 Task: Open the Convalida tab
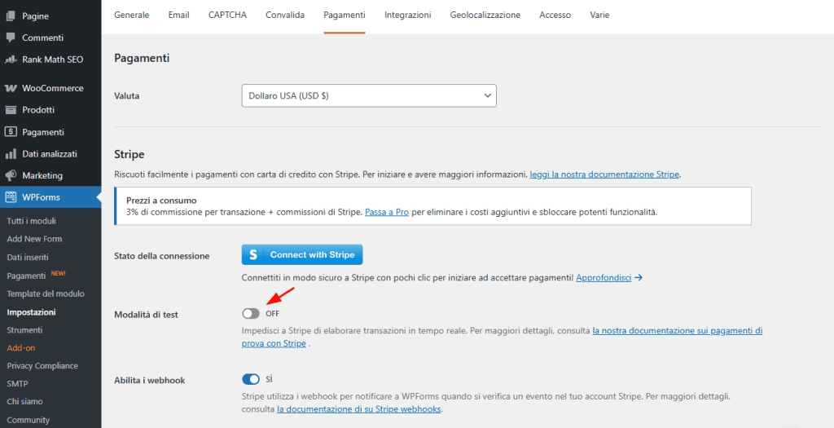pyautogui.click(x=285, y=15)
